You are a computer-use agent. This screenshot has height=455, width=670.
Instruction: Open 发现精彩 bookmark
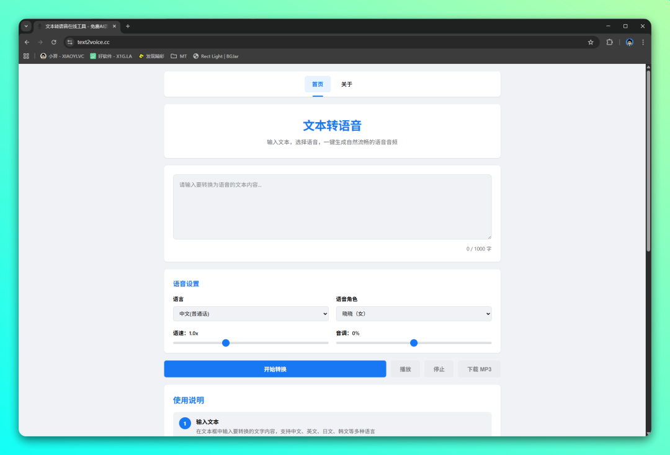tap(152, 56)
